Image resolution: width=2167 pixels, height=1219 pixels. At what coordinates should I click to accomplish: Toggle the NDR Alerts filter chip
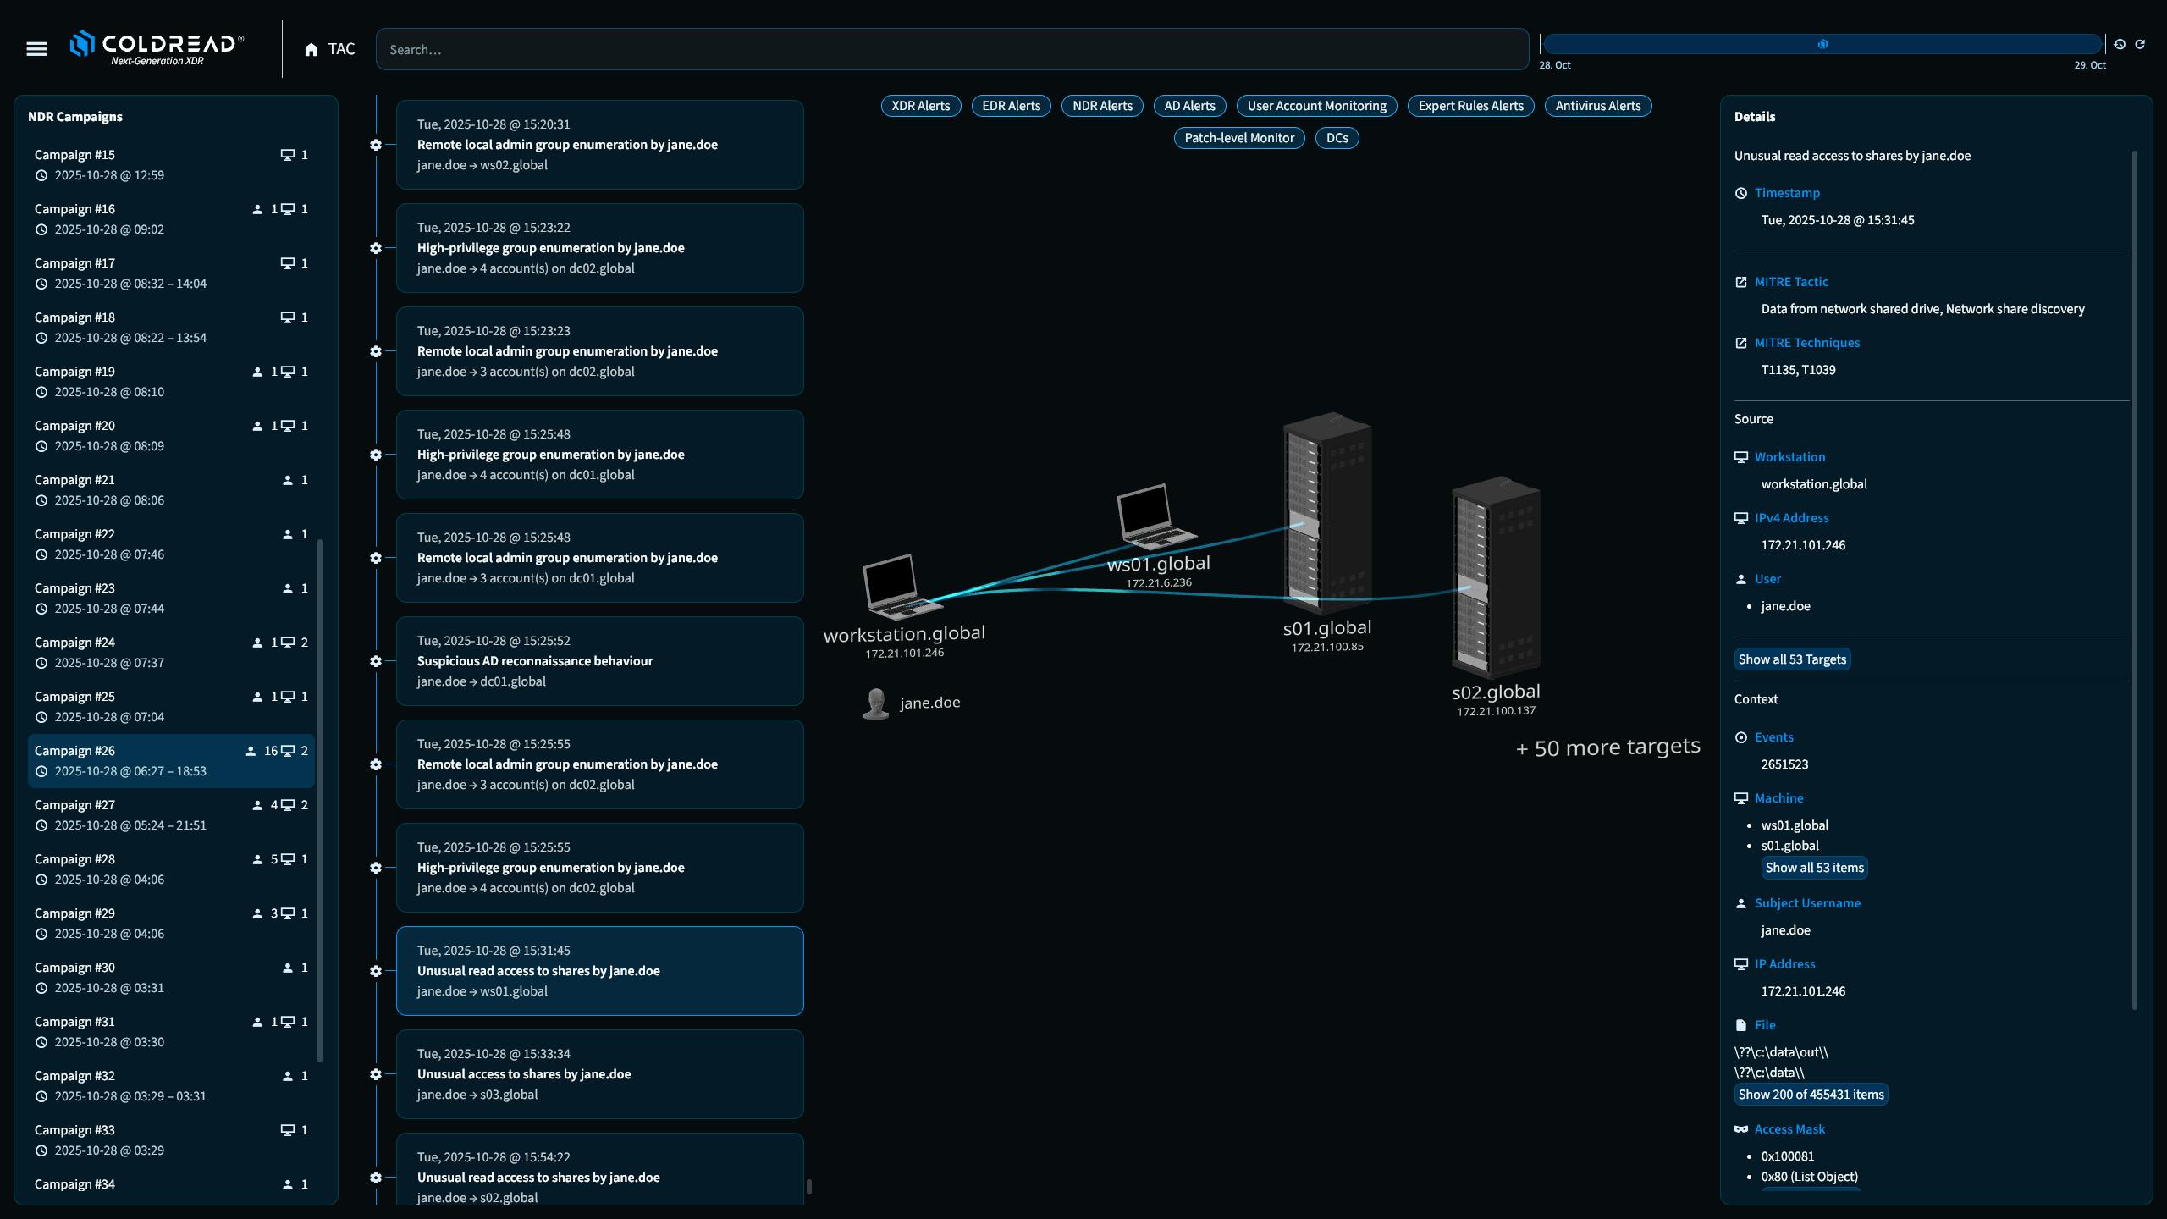coord(1102,106)
